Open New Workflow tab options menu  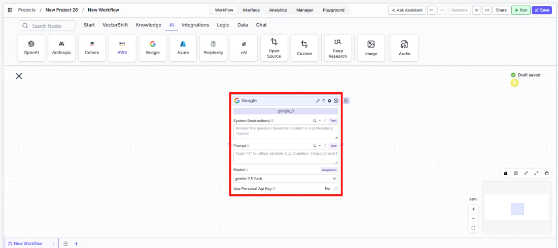point(53,244)
